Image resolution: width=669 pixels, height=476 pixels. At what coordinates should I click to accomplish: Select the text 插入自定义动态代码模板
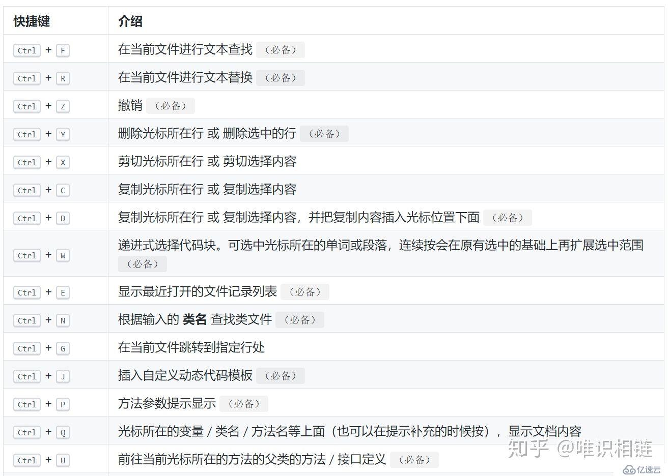[x=185, y=375]
